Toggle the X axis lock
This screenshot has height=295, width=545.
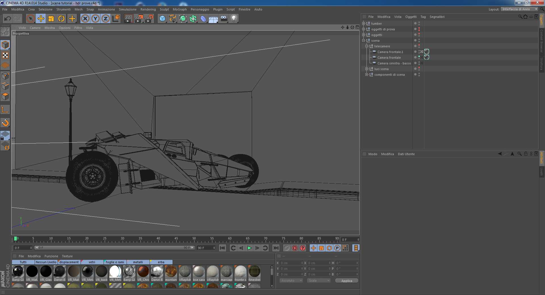(x=85, y=19)
